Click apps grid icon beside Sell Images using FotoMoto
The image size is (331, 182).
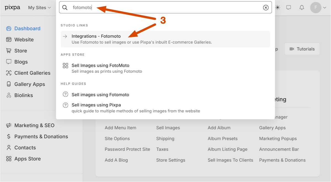(65, 66)
